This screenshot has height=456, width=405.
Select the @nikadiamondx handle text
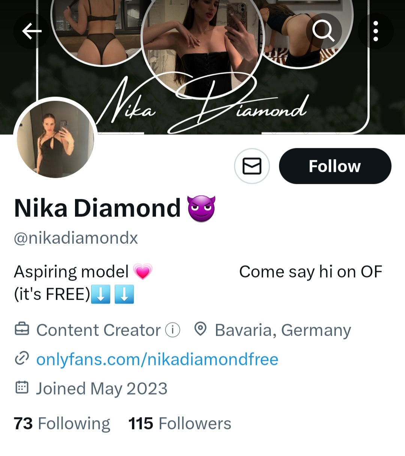point(76,238)
